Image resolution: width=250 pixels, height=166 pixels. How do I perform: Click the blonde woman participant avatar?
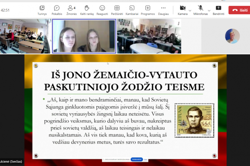click(x=232, y=36)
